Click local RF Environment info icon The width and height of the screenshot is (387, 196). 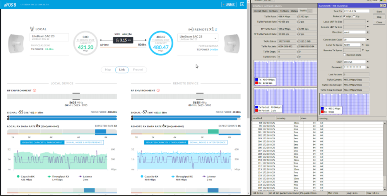click(34, 90)
